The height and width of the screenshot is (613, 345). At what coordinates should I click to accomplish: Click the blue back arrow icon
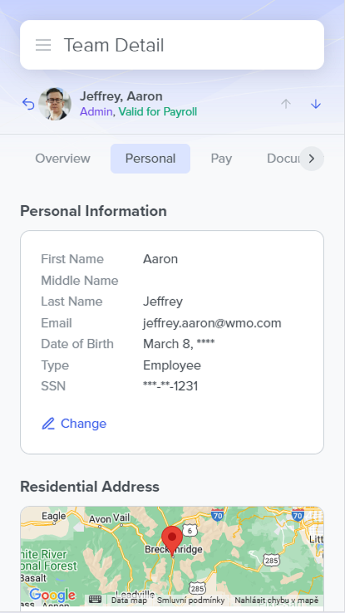point(28,104)
